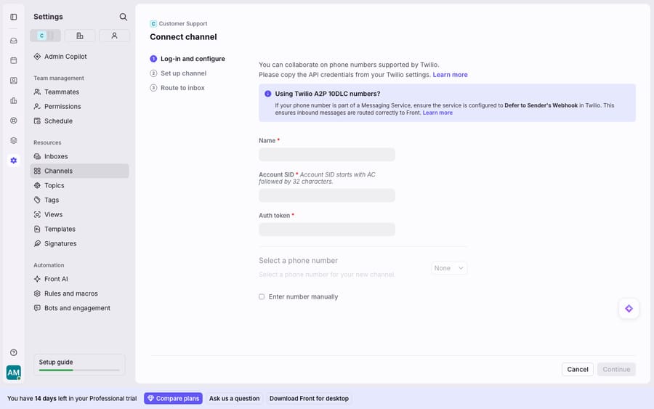The width and height of the screenshot is (654, 409).
Task: Open the Setup guide progress card
Action: (x=79, y=365)
